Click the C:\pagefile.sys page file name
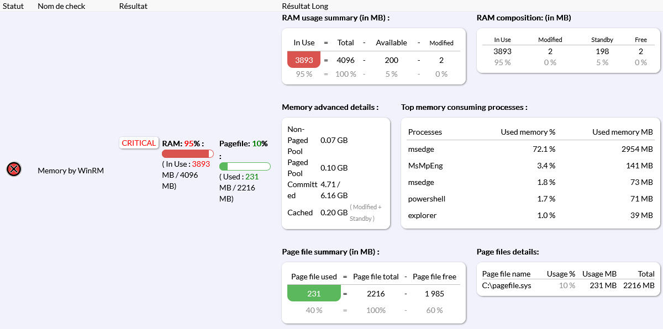Image resolution: width=663 pixels, height=329 pixels. click(x=507, y=286)
